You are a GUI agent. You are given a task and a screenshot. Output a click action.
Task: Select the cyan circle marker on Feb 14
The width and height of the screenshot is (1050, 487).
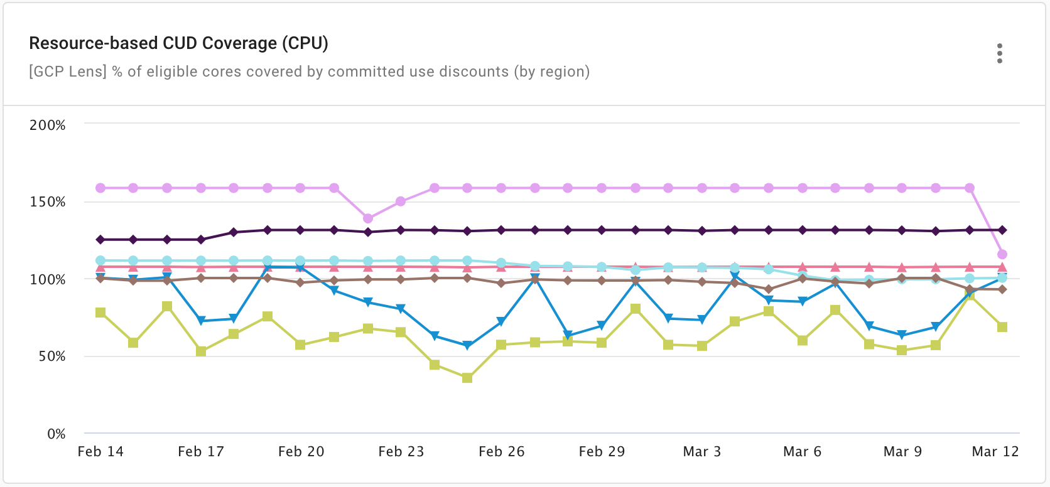tap(100, 259)
